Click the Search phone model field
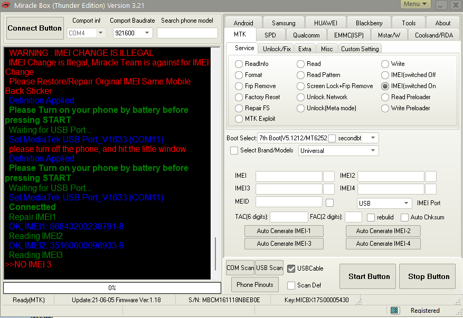 coord(187,33)
